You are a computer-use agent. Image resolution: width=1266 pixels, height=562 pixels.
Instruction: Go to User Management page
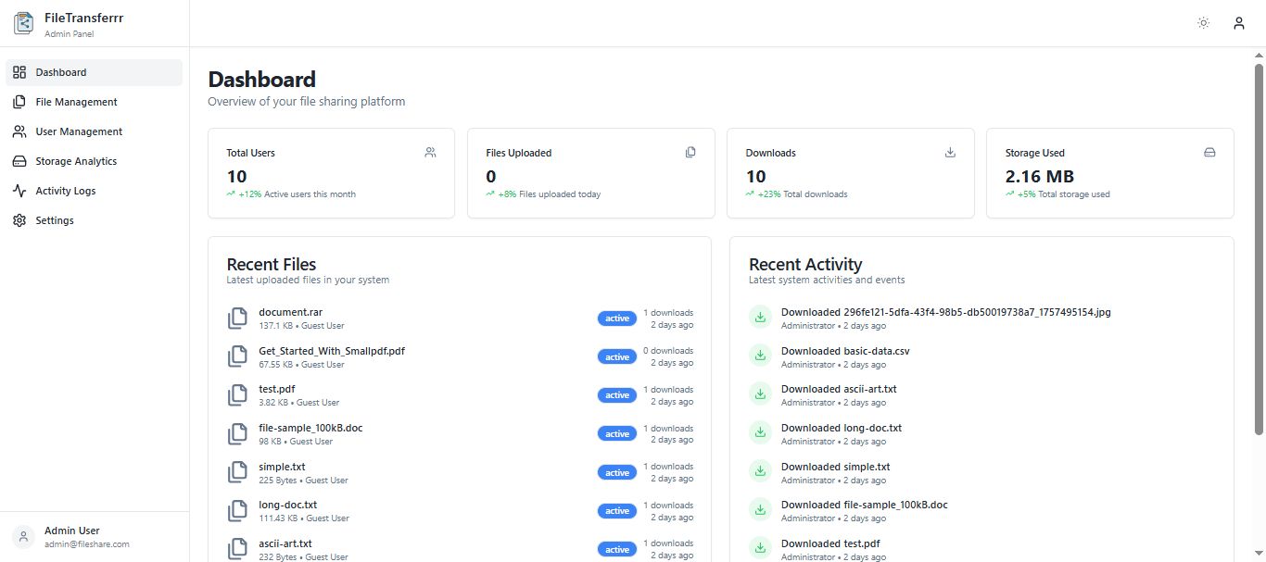pyautogui.click(x=79, y=131)
